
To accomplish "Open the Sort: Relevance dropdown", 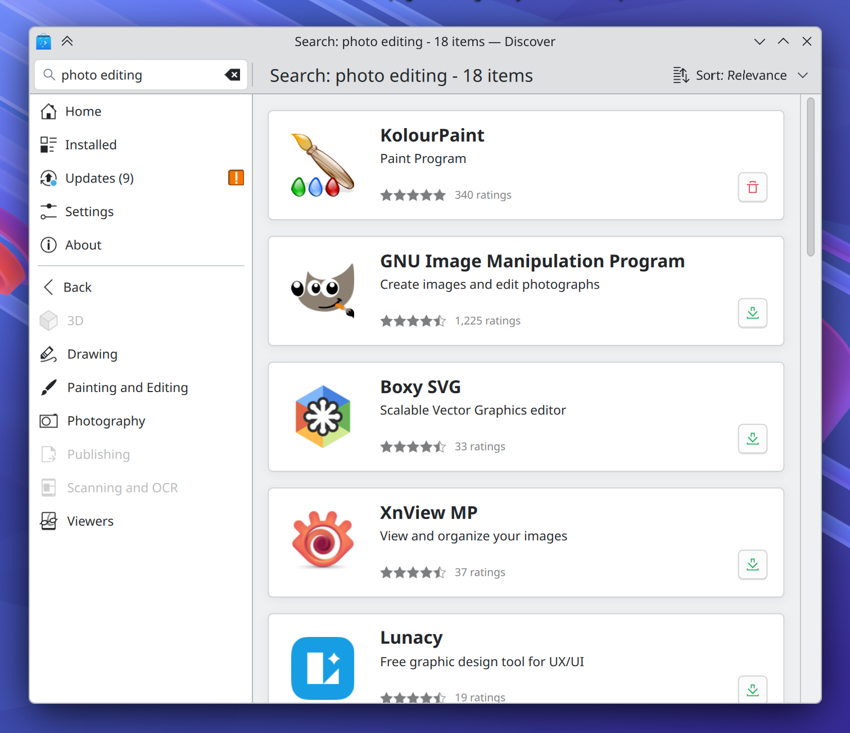I will (740, 75).
